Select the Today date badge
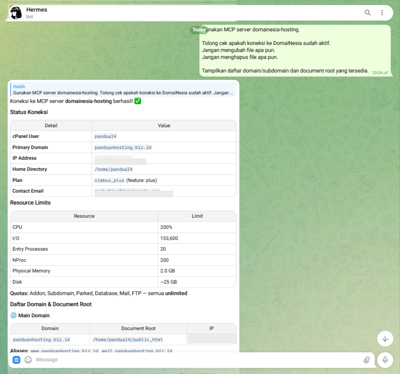The width and height of the screenshot is (400, 374). pyautogui.click(x=199, y=30)
